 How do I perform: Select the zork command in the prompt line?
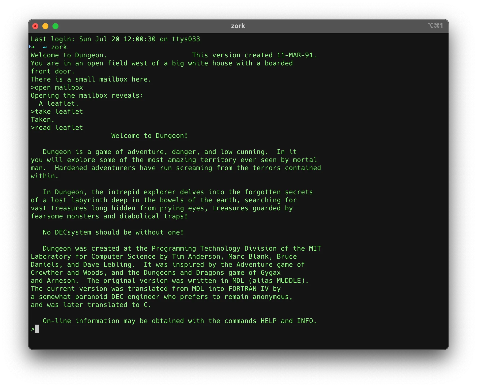coord(59,47)
